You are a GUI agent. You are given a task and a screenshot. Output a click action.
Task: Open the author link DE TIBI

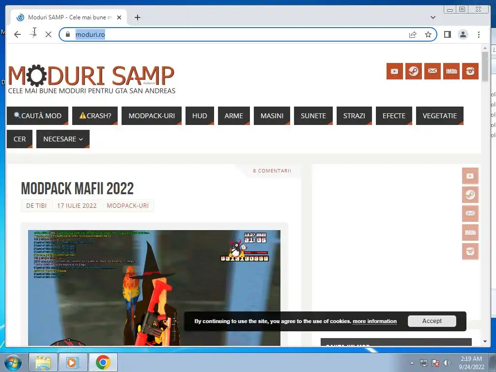coord(36,205)
